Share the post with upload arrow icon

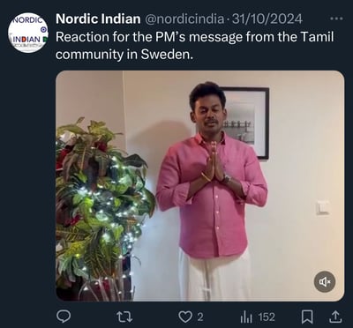[335, 317]
